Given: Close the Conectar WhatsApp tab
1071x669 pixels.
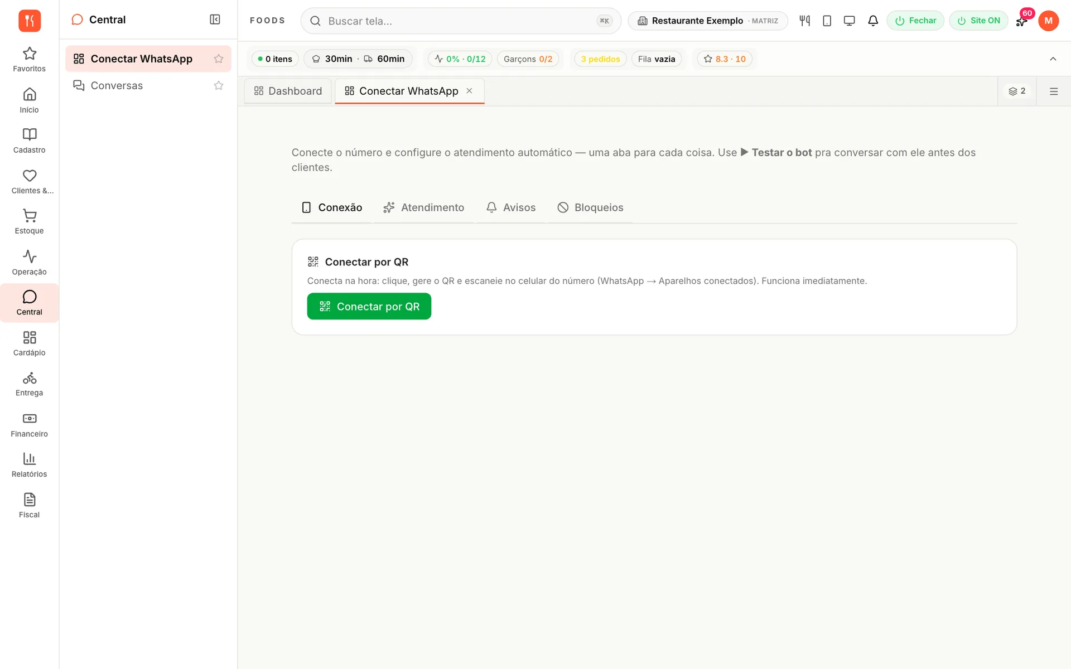Looking at the screenshot, I should click(469, 91).
